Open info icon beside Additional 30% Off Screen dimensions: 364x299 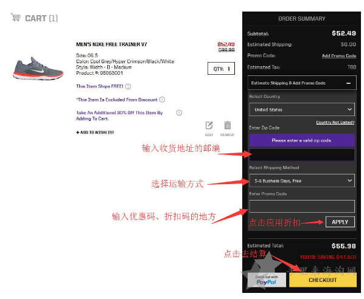[179, 112]
